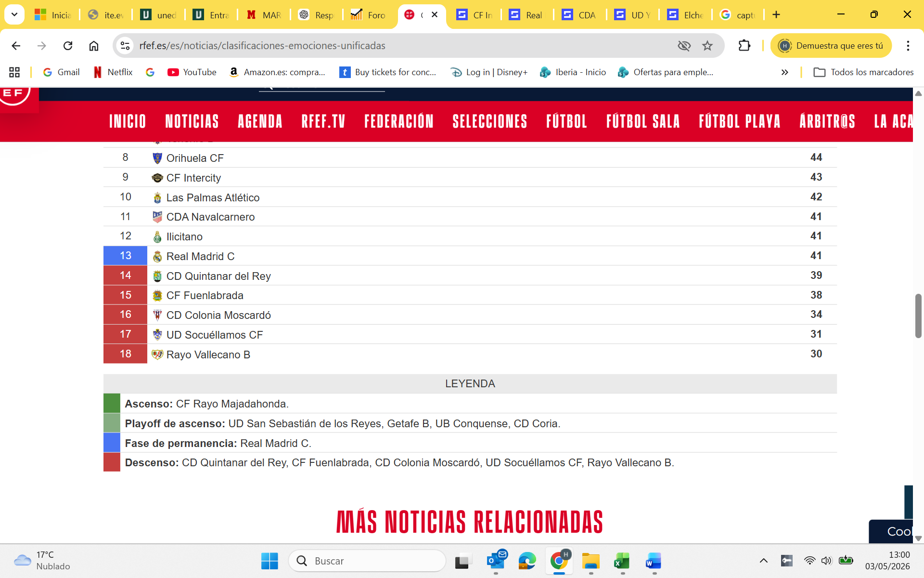Open File Explorer from the taskbar
Image resolution: width=924 pixels, height=578 pixels.
pyautogui.click(x=590, y=561)
